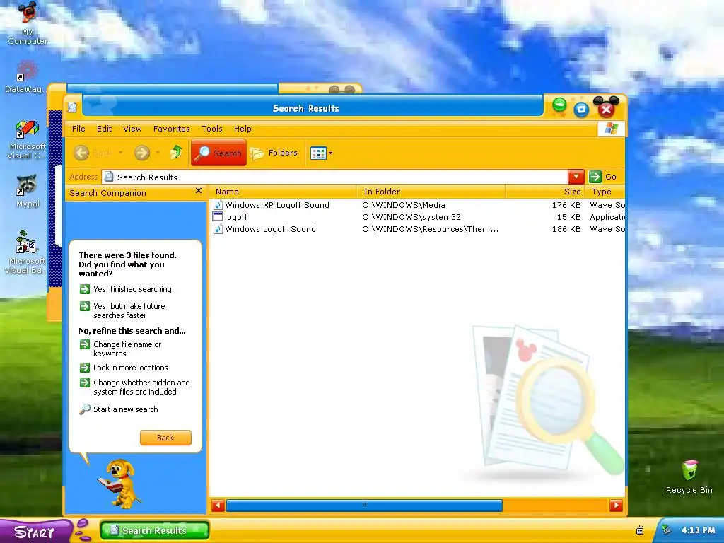Viewport: 724px width, 543px height.
Task: Open the File menu
Action: point(78,129)
